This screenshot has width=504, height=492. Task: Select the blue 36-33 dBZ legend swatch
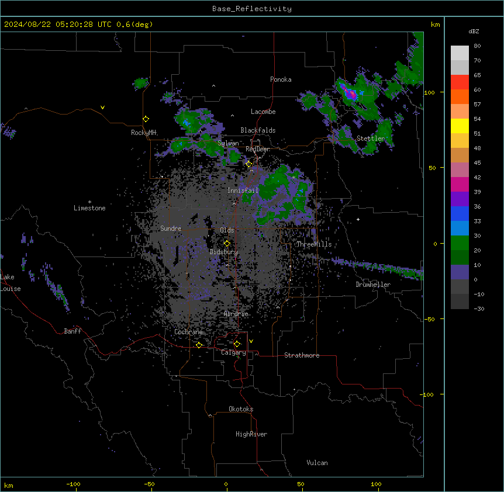(x=460, y=213)
